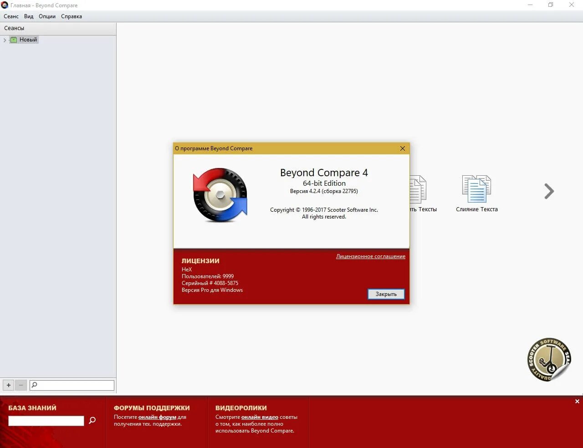Open the Сеанс menu
Screen dimensions: 583x448
(x=11, y=16)
